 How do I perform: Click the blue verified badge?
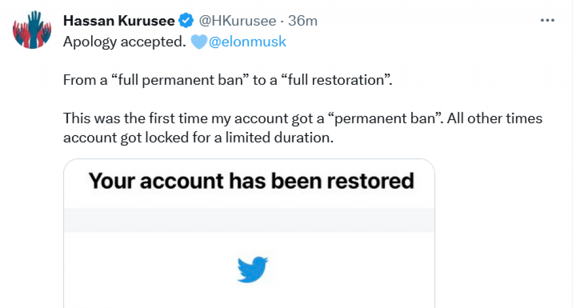(x=185, y=21)
